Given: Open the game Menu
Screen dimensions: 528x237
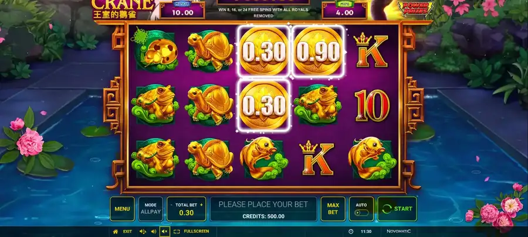Looking at the screenshot, I should coord(122,209).
